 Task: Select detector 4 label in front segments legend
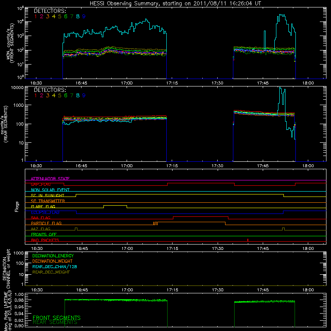54,17
